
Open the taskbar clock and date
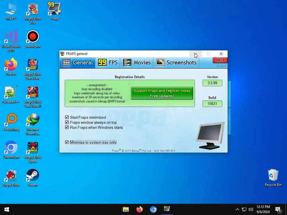[263, 209]
